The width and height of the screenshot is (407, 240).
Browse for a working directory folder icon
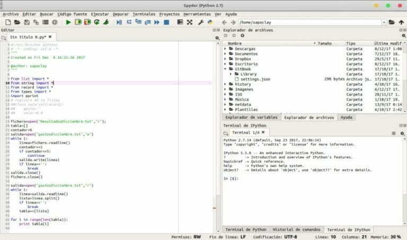point(392,22)
